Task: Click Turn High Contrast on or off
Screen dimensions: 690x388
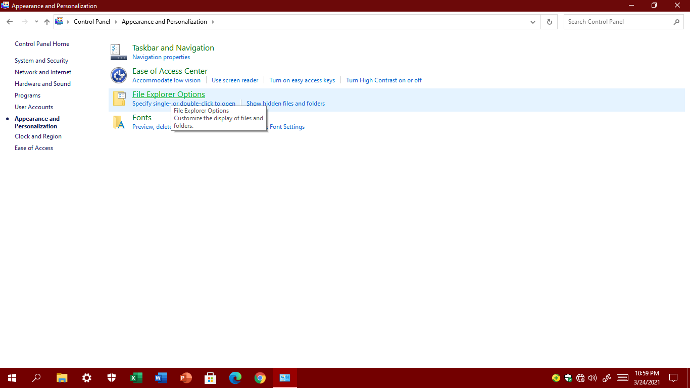Action: [x=383, y=80]
